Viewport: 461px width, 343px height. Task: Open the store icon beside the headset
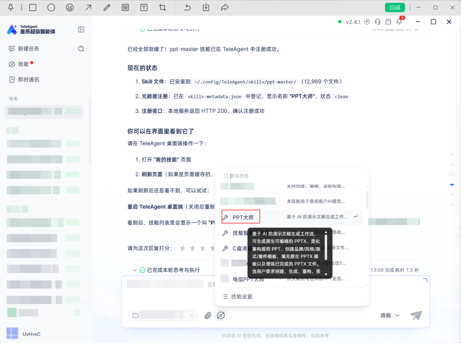[x=389, y=22]
